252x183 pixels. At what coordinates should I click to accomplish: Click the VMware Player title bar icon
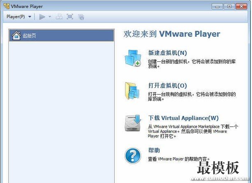(7, 6)
